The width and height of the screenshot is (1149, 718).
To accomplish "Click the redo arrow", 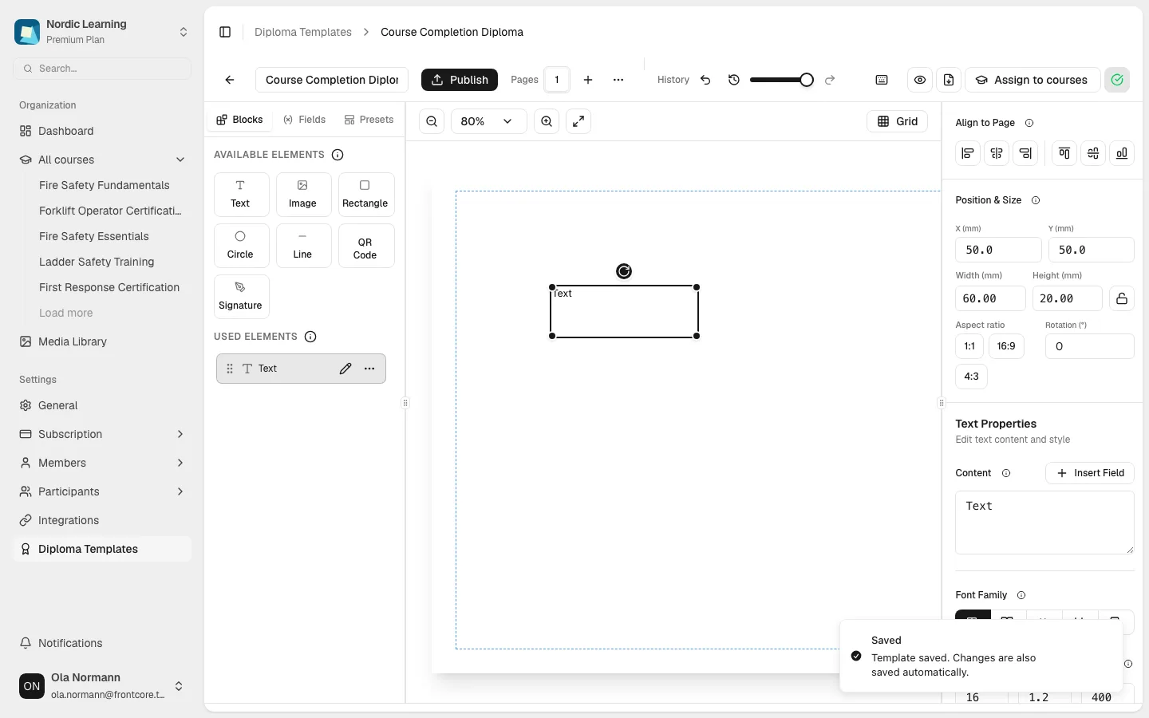I will pyautogui.click(x=830, y=80).
